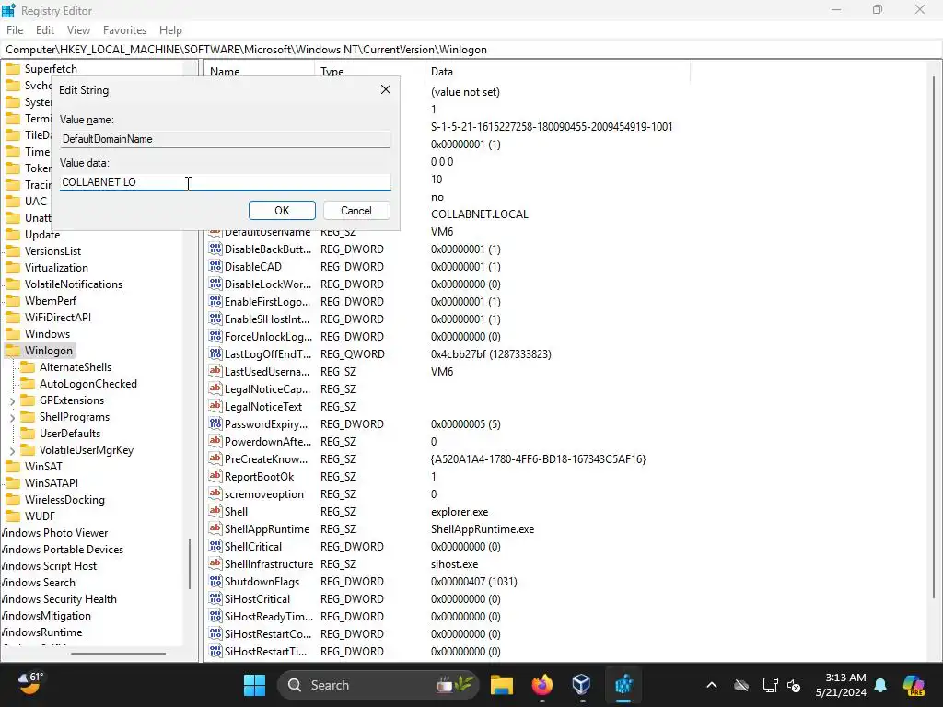Click the VersionsList folder icon
Viewport: 943px width, 707px height.
(13, 251)
